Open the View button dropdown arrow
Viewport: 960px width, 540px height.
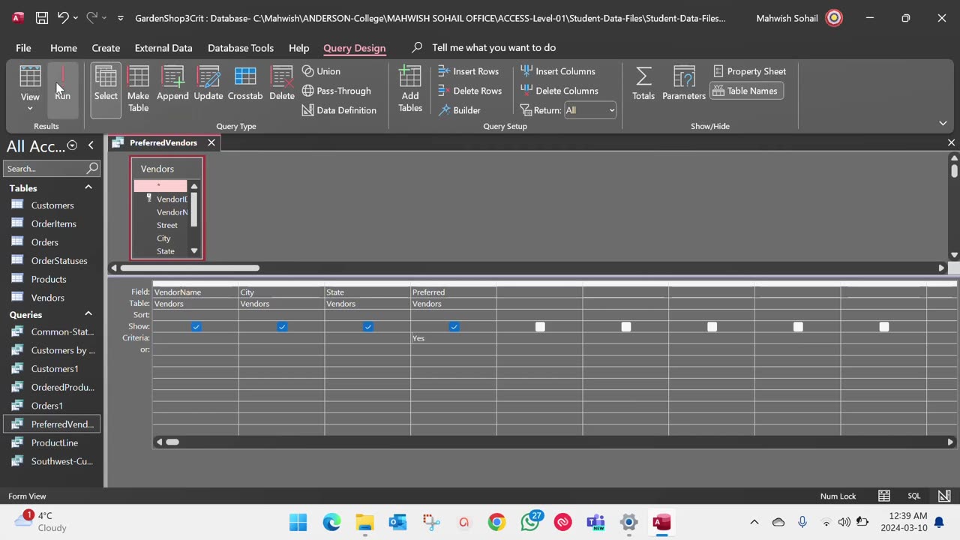[30, 108]
